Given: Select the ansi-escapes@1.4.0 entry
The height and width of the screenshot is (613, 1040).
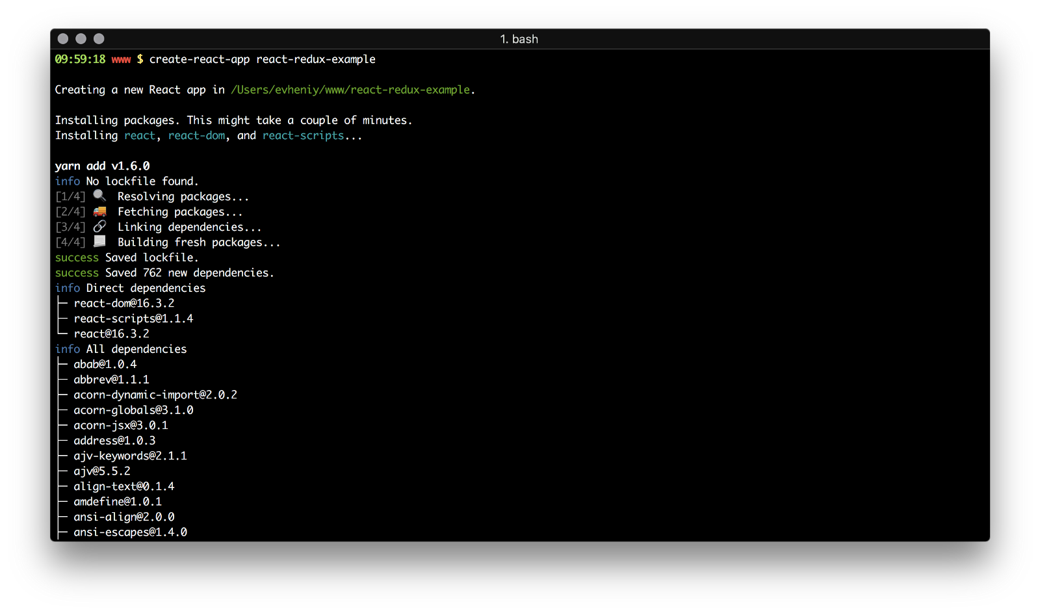Looking at the screenshot, I should (x=130, y=532).
